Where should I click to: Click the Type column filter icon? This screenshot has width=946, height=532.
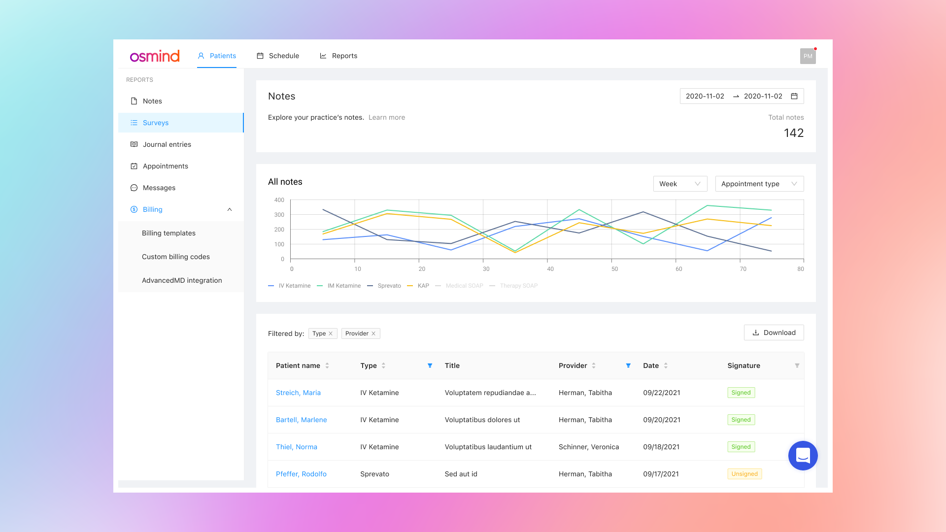click(430, 366)
